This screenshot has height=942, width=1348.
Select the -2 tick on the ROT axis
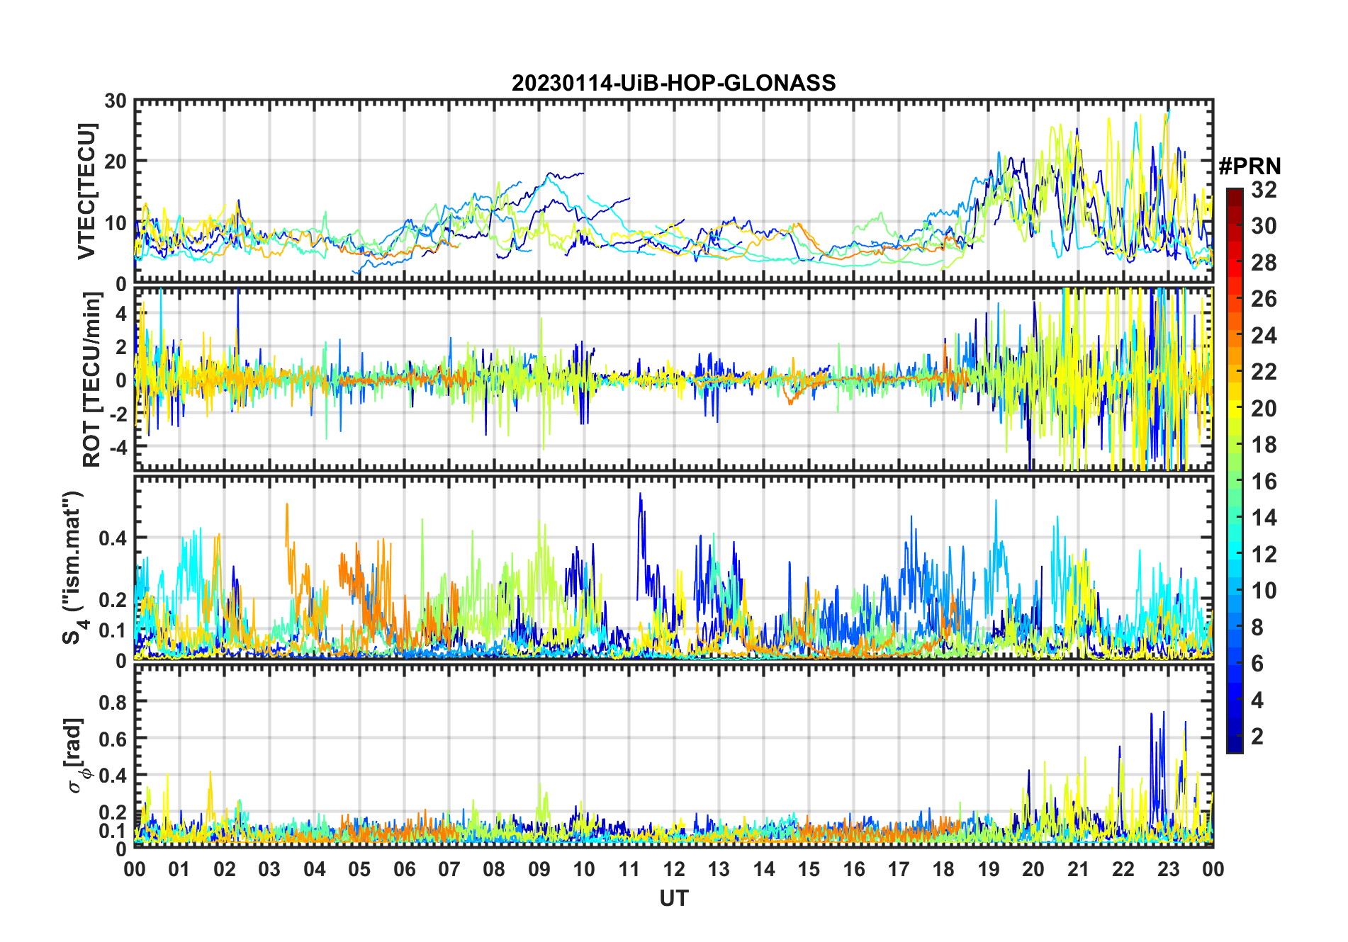coord(117,414)
